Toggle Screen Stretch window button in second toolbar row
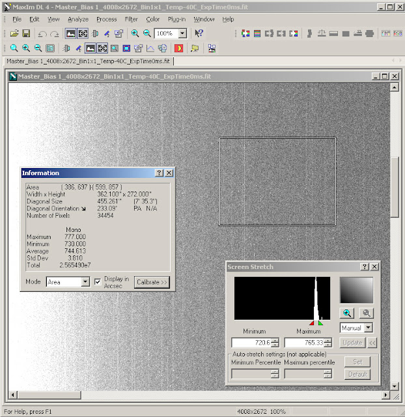This screenshot has height=417, width=405. 91,48
